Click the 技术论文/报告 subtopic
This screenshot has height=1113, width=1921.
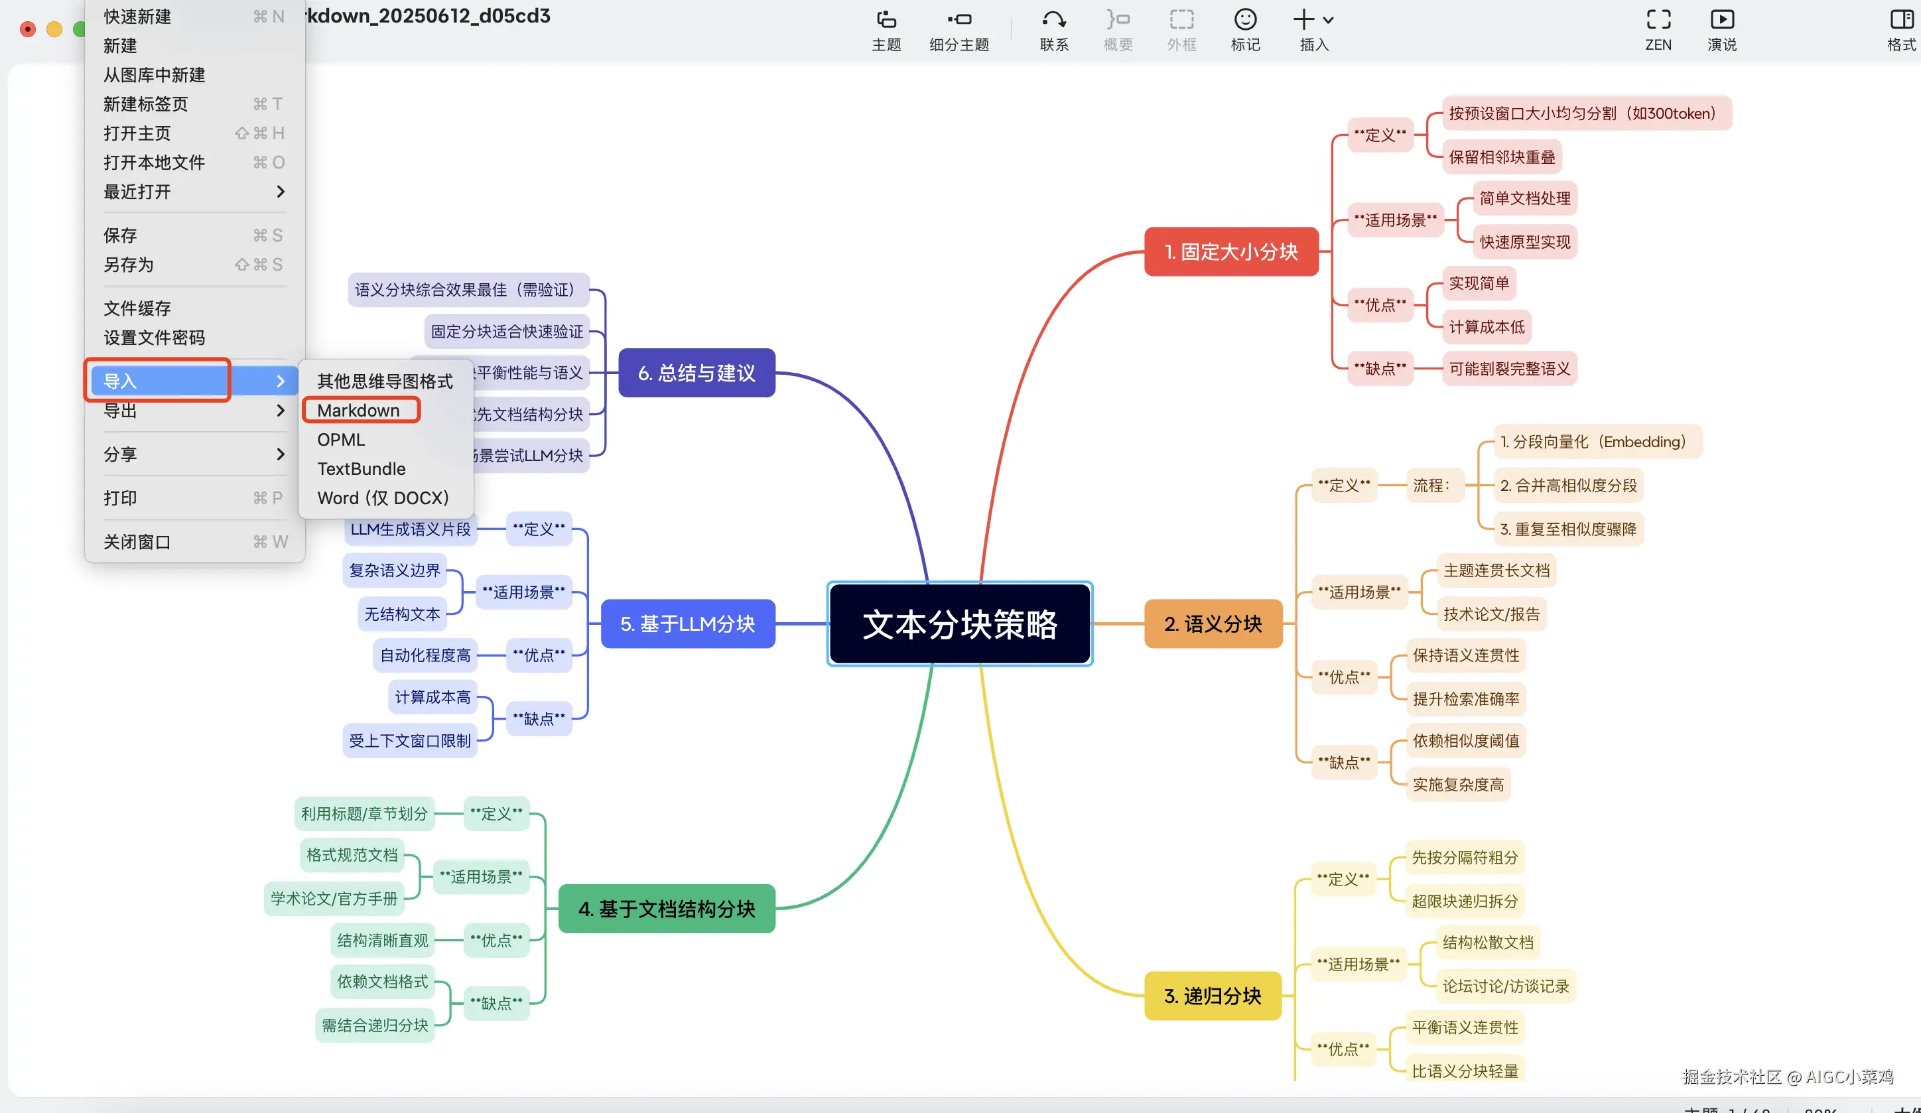(x=1491, y=614)
